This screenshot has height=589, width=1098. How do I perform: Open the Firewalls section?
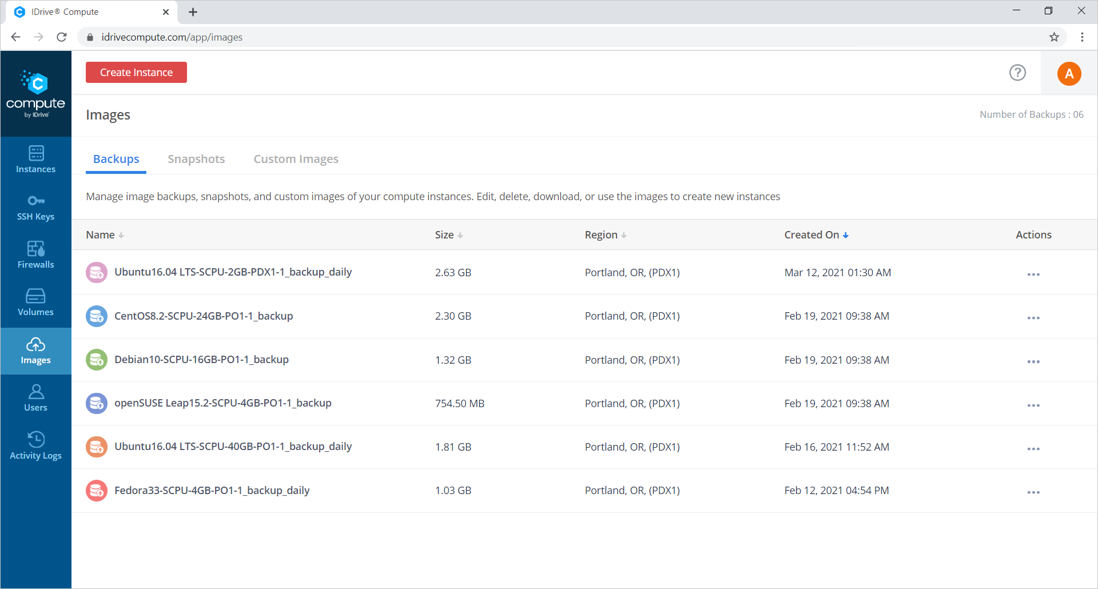[35, 255]
